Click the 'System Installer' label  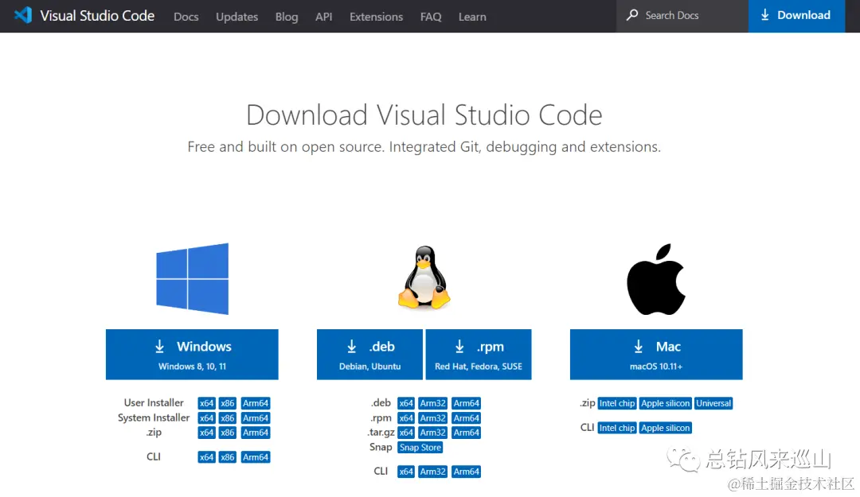tap(154, 417)
